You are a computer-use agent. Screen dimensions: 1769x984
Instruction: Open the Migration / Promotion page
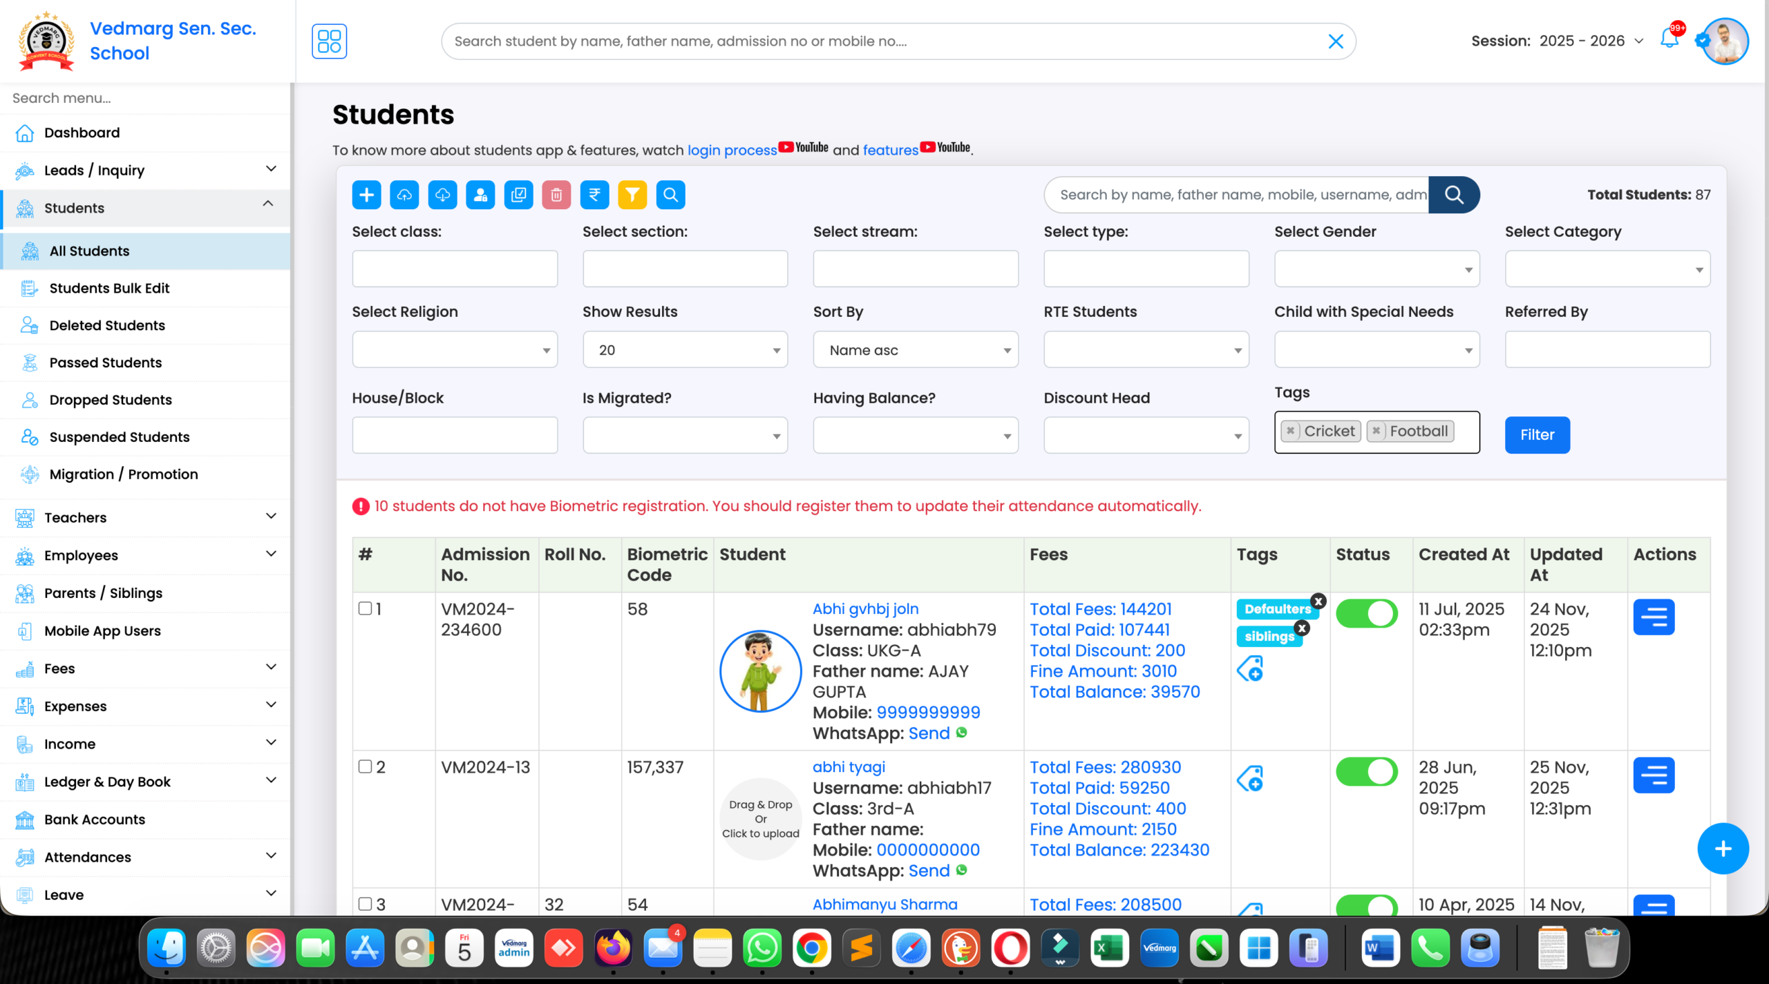coord(123,474)
